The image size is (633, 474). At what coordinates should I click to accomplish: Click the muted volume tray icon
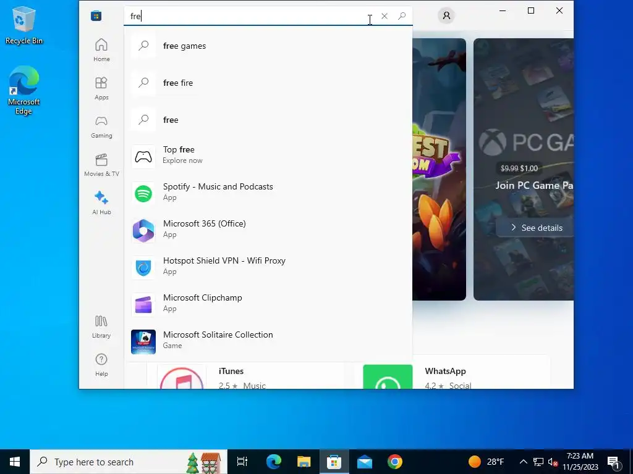(x=553, y=462)
